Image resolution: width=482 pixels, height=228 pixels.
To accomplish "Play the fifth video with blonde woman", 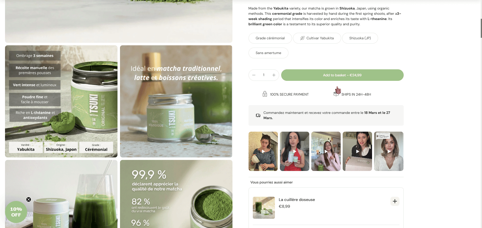I will tap(389, 151).
